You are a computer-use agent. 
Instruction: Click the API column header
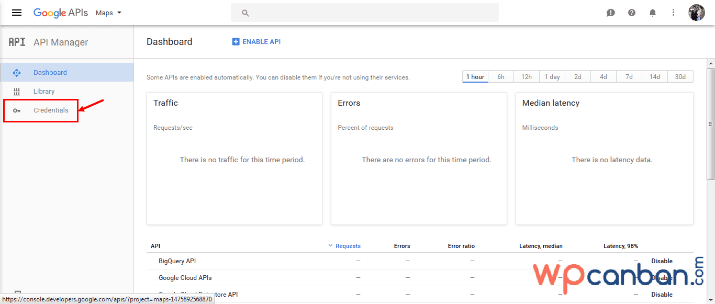tap(155, 246)
